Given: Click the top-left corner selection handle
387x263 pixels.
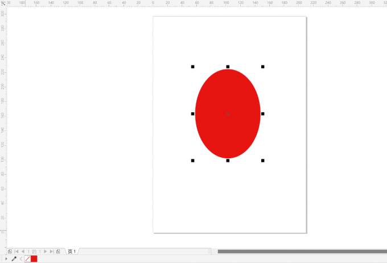Looking at the screenshot, I should tap(192, 67).
